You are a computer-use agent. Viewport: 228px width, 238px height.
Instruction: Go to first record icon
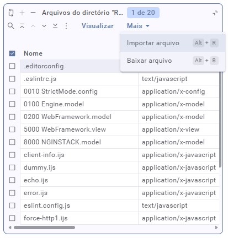[x=22, y=26]
